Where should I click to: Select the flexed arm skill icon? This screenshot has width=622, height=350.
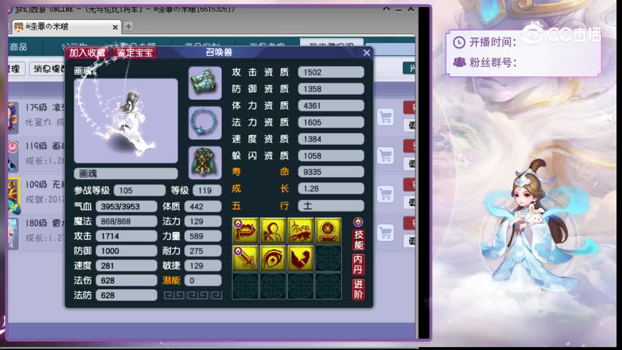[x=300, y=259]
